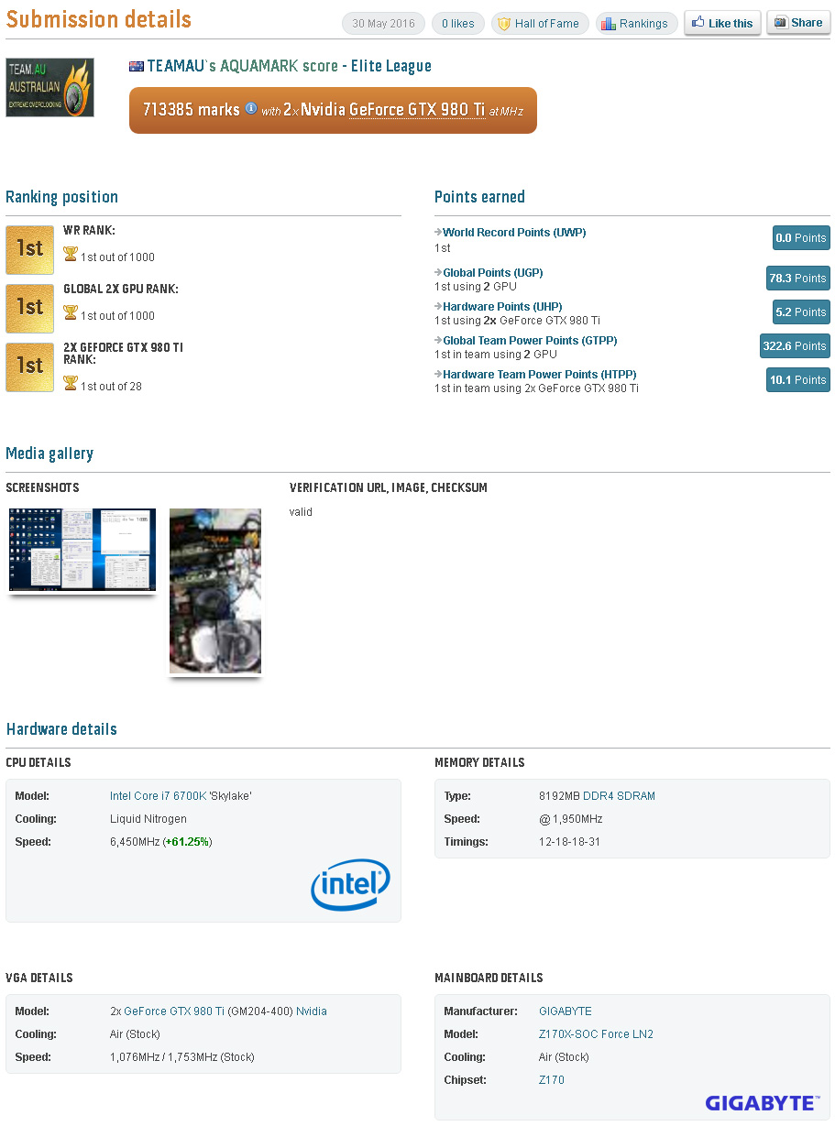835x1126 pixels.
Task: Open the GeForce GTX 980 Ti link in VGA details
Action: (174, 1011)
